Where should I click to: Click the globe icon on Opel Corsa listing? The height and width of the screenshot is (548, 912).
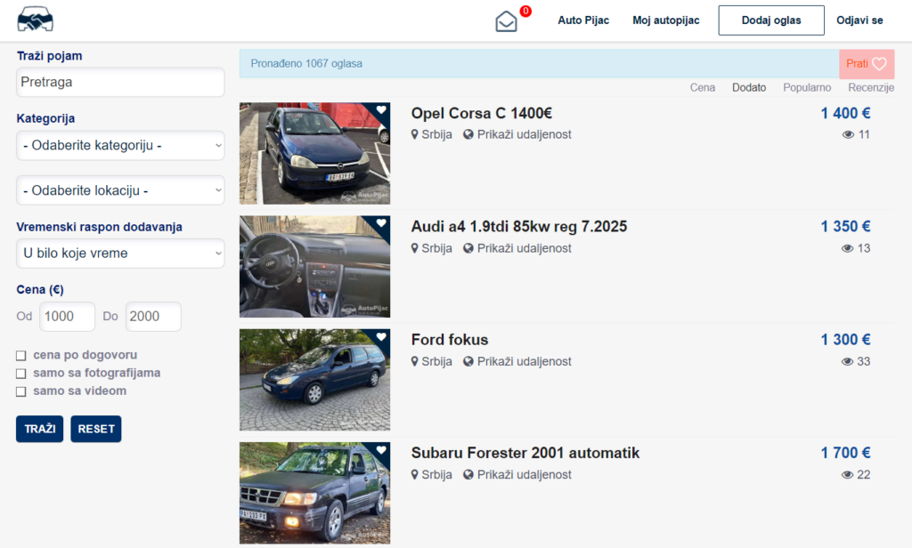pyautogui.click(x=468, y=135)
